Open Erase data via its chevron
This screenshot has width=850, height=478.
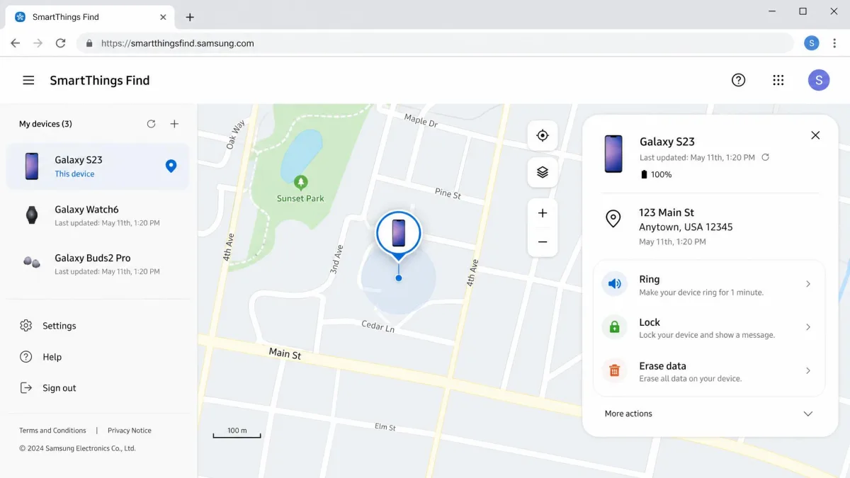[x=808, y=370]
